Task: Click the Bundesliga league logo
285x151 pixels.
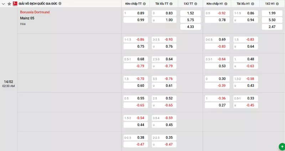Action: pyautogui.click(x=15, y=4)
